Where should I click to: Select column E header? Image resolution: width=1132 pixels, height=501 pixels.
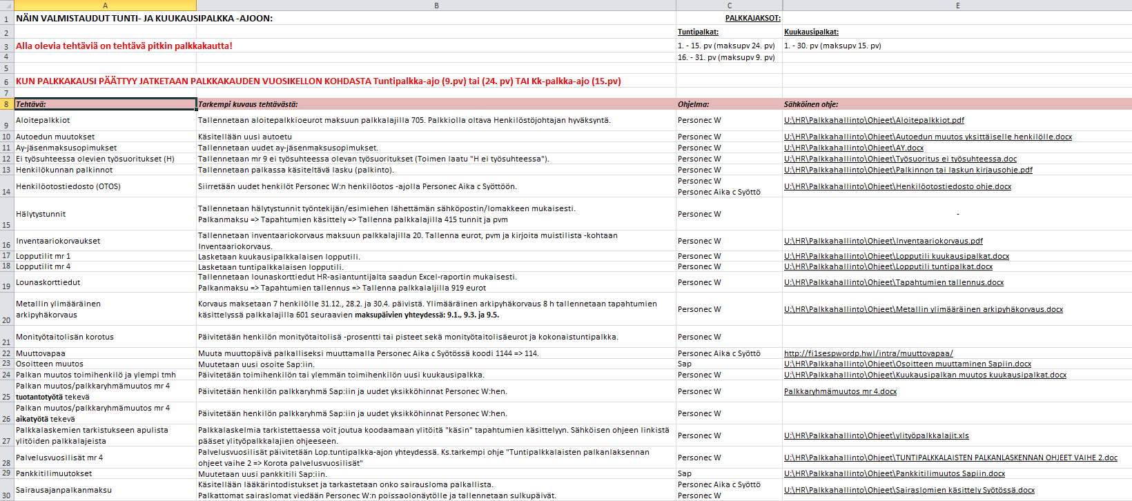[x=957, y=6]
